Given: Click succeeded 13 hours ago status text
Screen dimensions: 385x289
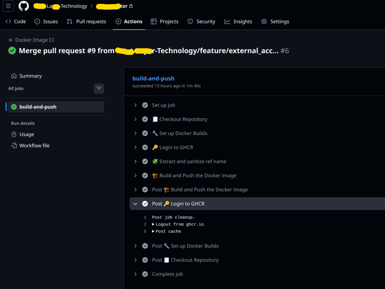Looking at the screenshot, I should point(166,86).
